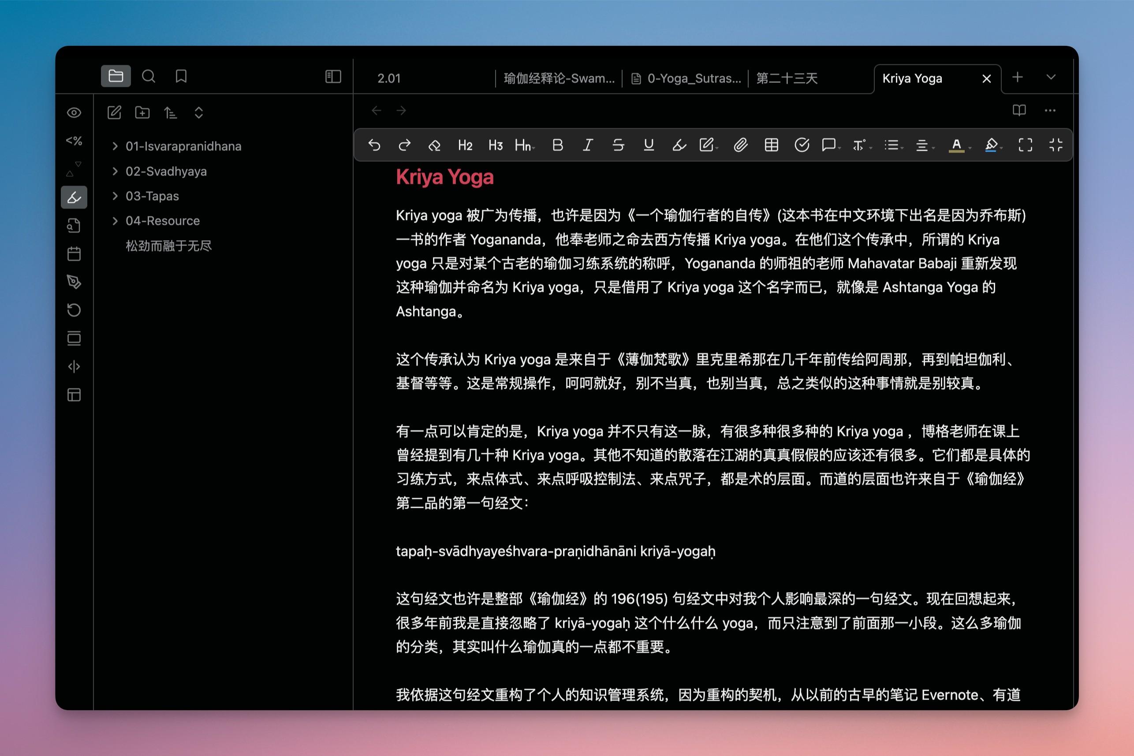Click the circular history icon in the ribbon
1134x756 pixels.
point(74,310)
